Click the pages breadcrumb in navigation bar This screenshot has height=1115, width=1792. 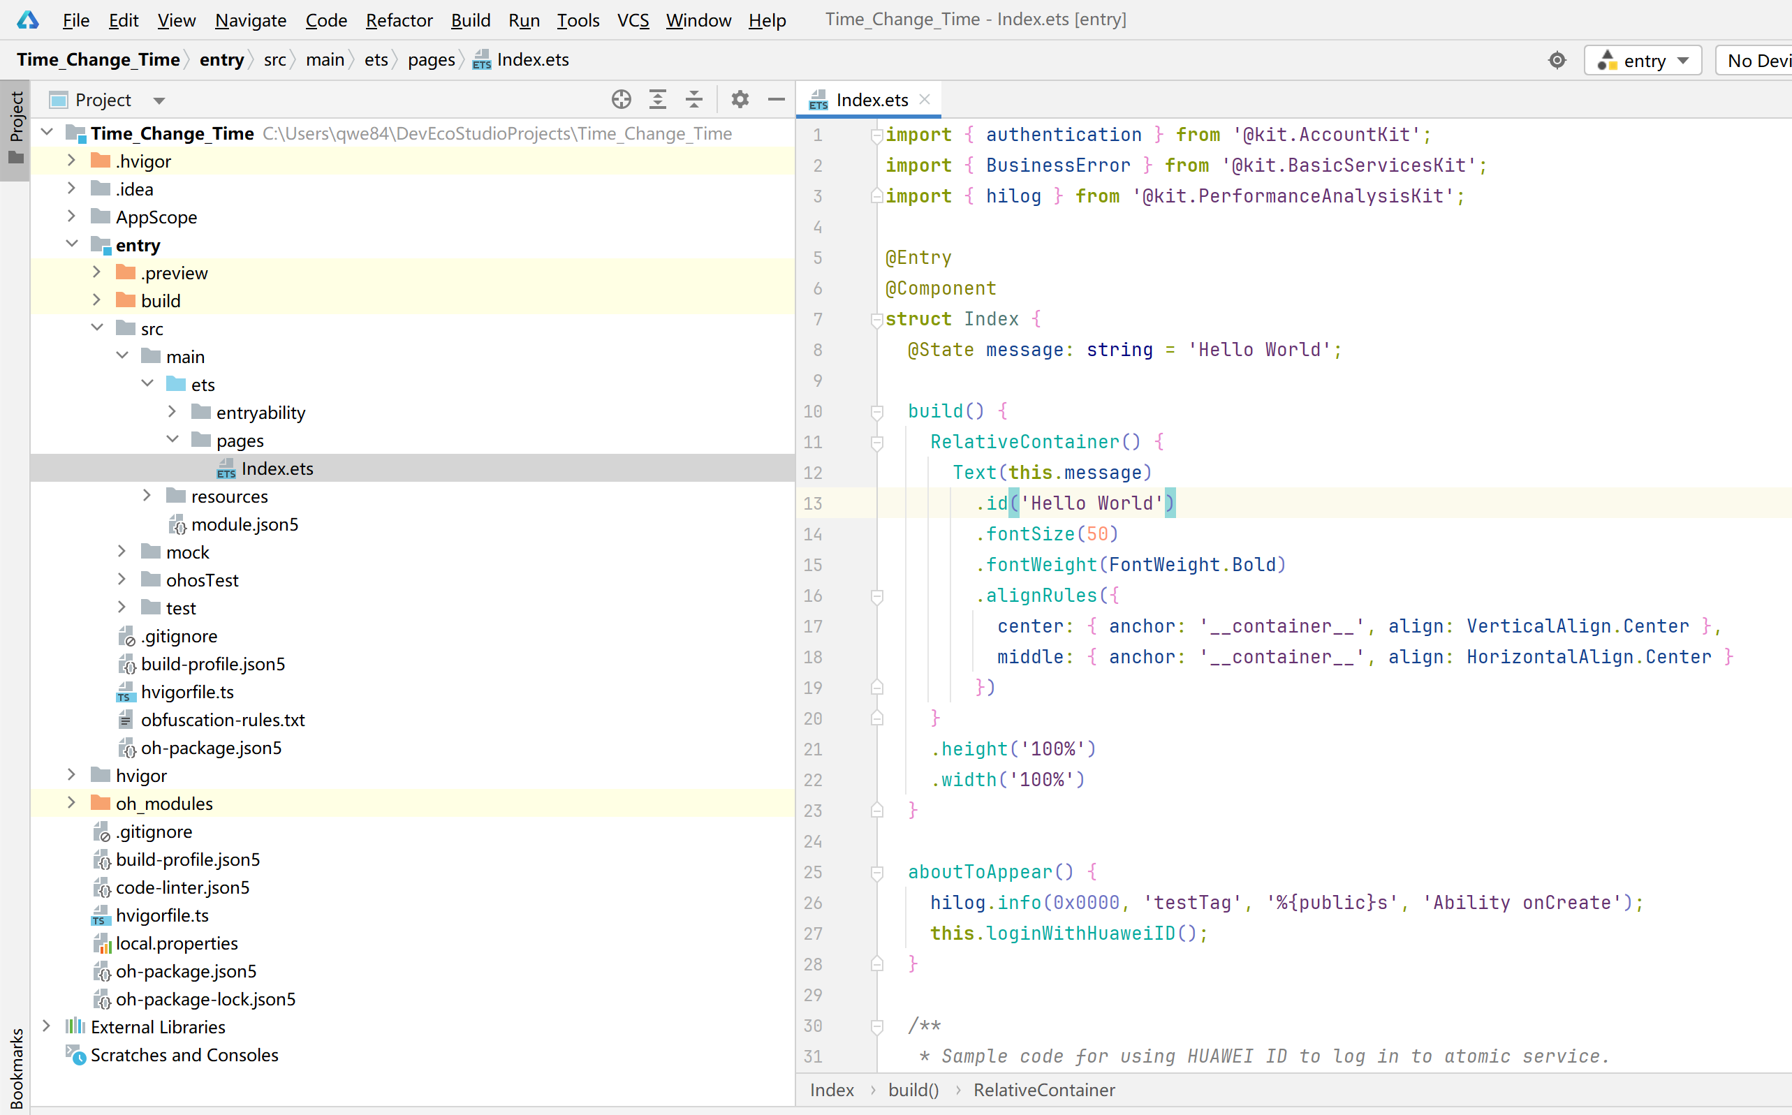pos(432,60)
